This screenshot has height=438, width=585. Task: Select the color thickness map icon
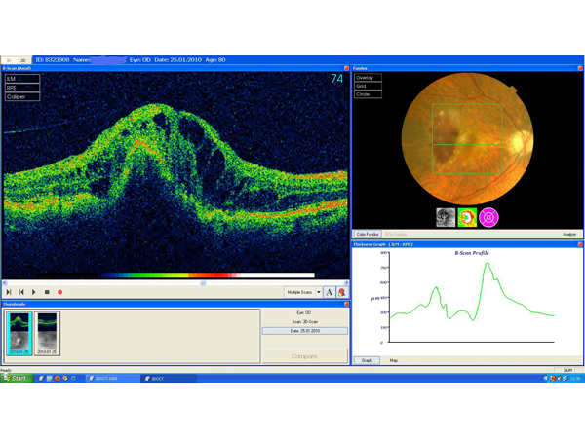466,218
